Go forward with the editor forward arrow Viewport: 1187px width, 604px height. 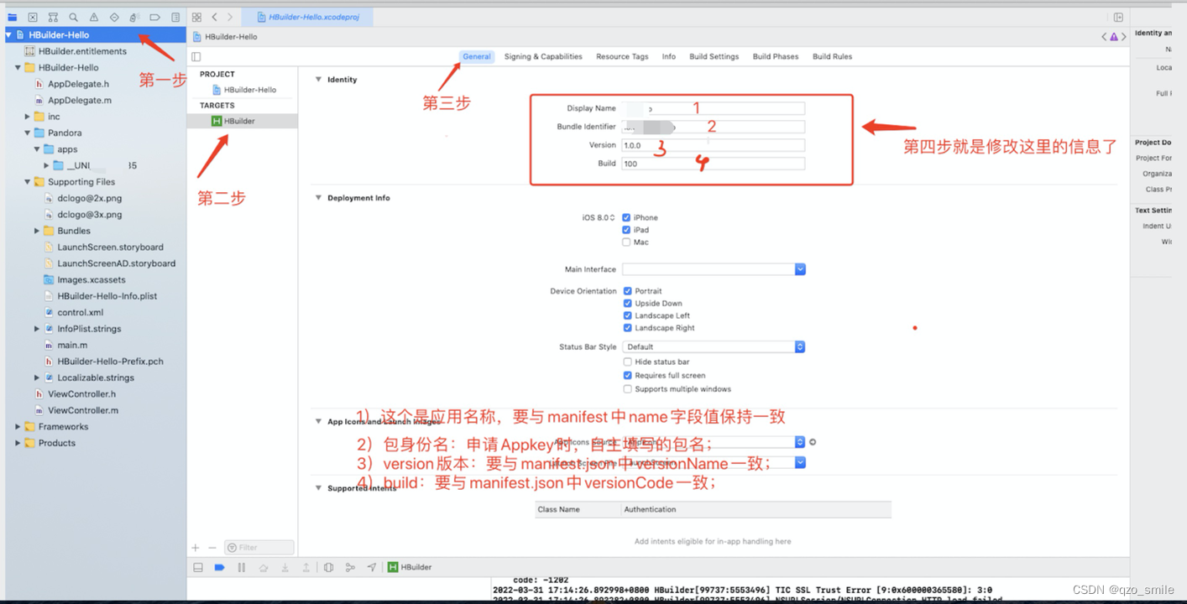pos(230,17)
